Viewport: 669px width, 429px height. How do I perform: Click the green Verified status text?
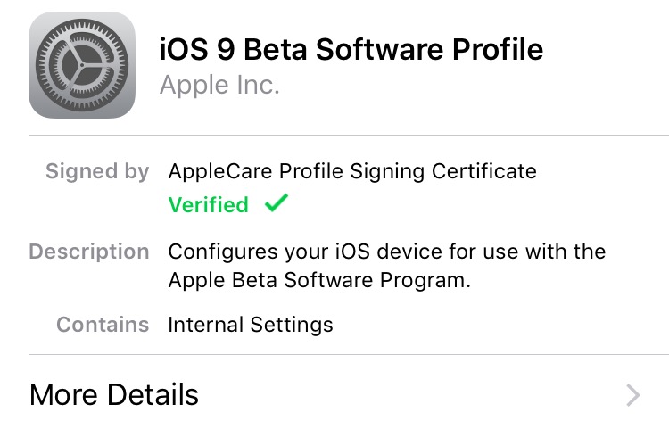click(209, 205)
